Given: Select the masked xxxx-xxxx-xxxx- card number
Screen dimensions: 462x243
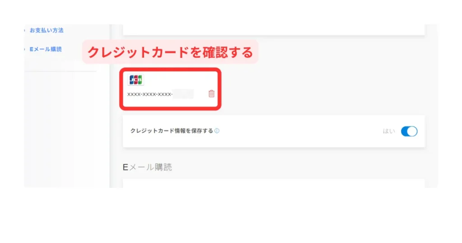Looking at the screenshot, I should coord(150,94).
